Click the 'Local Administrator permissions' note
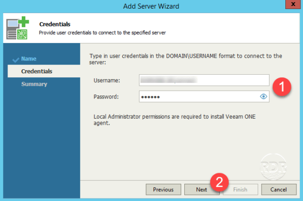Image resolution: width=303 pixels, height=201 pixels. point(175,120)
